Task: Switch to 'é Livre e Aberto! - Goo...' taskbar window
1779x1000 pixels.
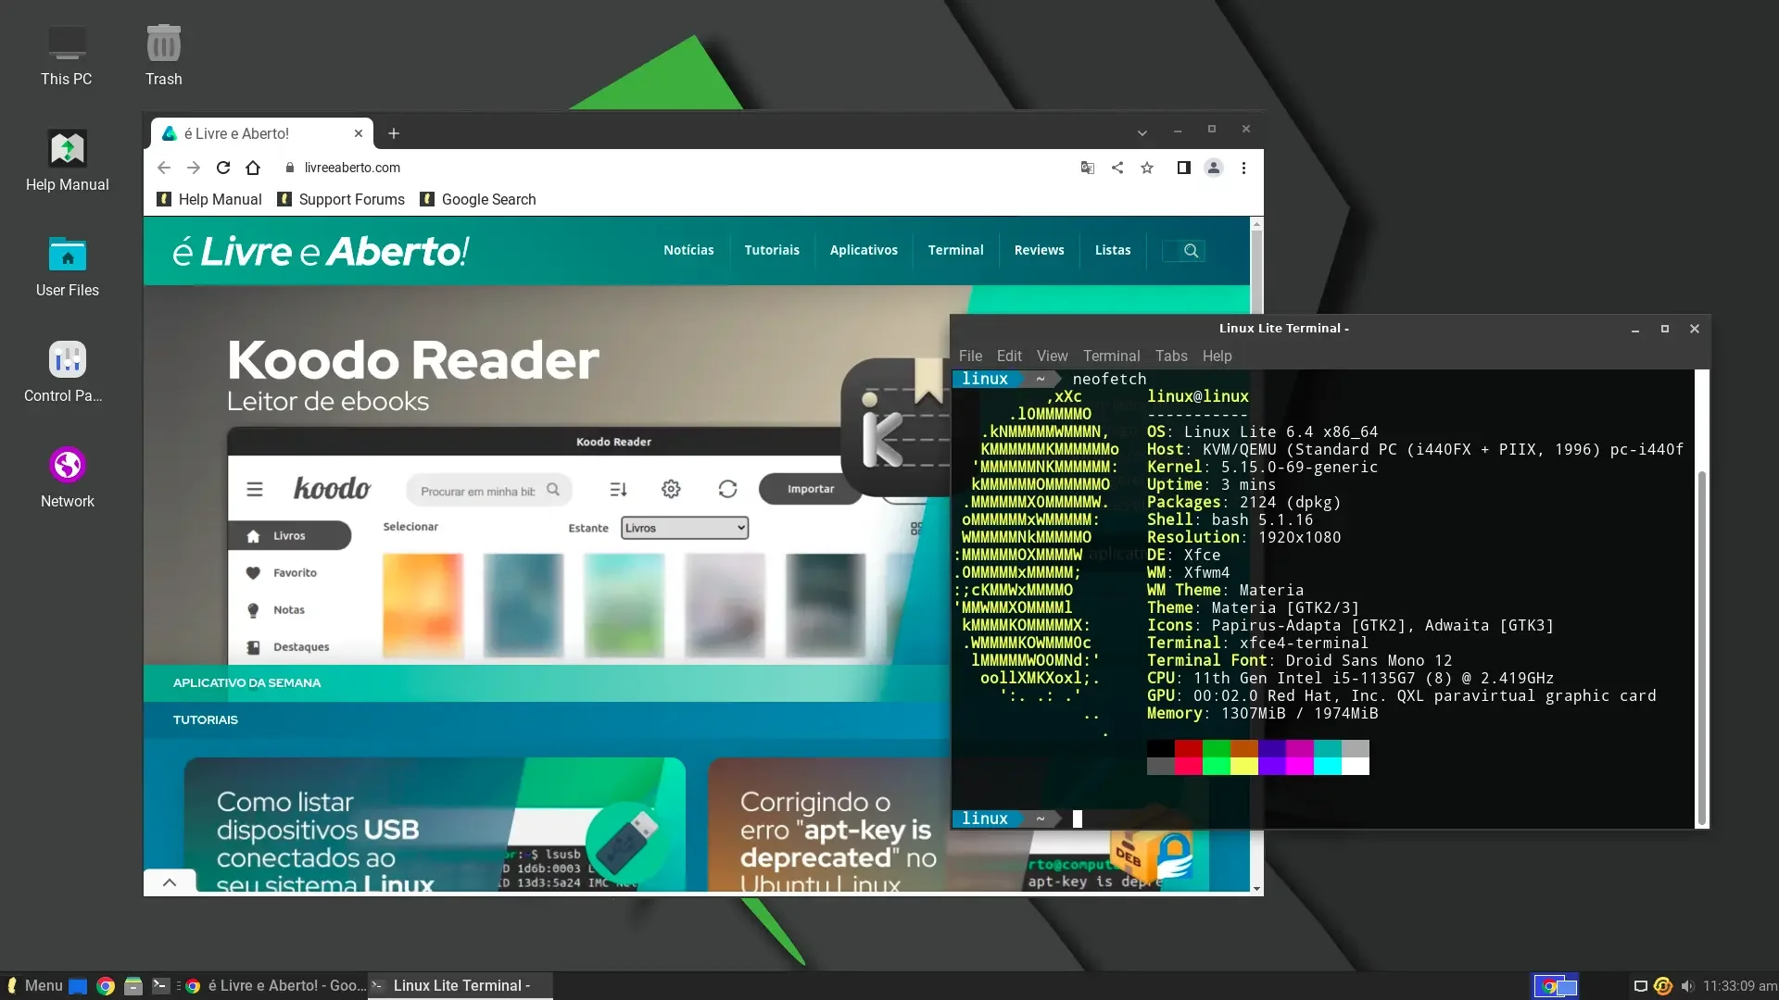Action: [x=275, y=986]
